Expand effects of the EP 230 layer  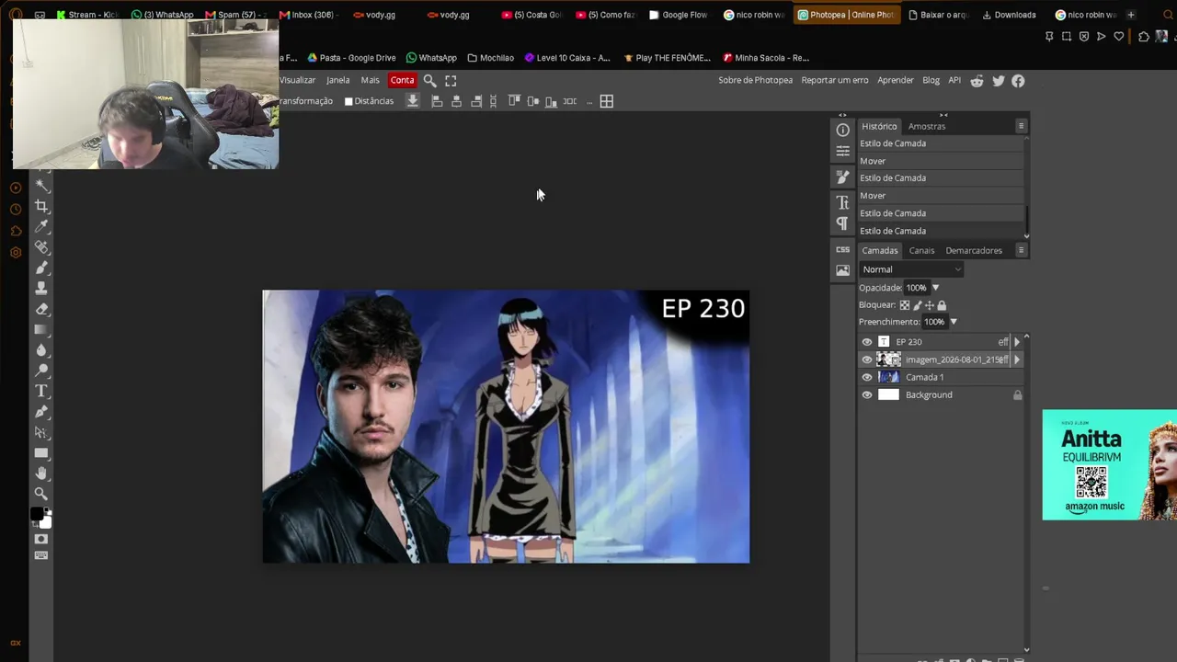click(x=1016, y=342)
